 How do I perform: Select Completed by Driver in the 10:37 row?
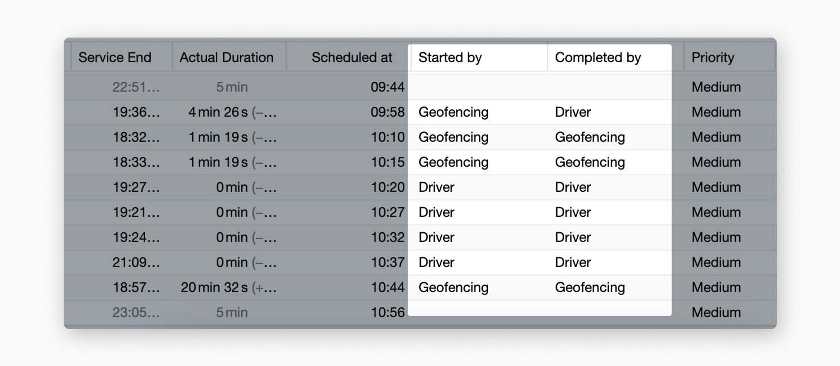(x=573, y=262)
